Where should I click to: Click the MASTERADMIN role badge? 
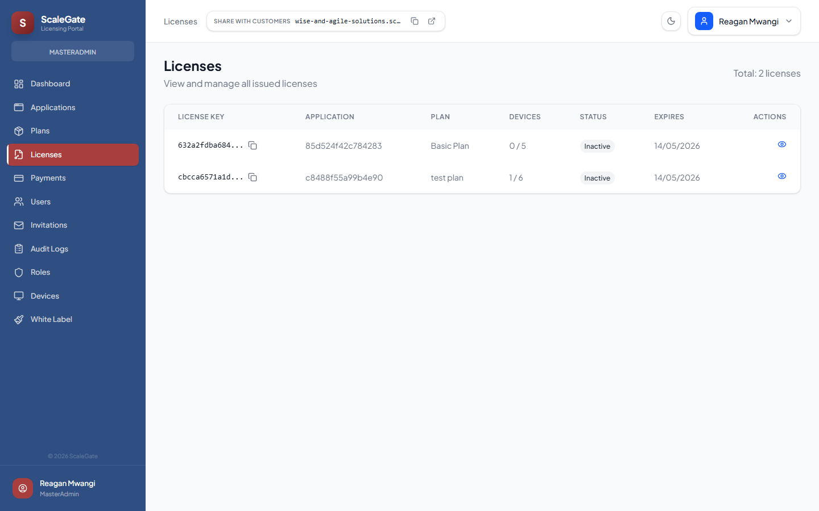(73, 52)
